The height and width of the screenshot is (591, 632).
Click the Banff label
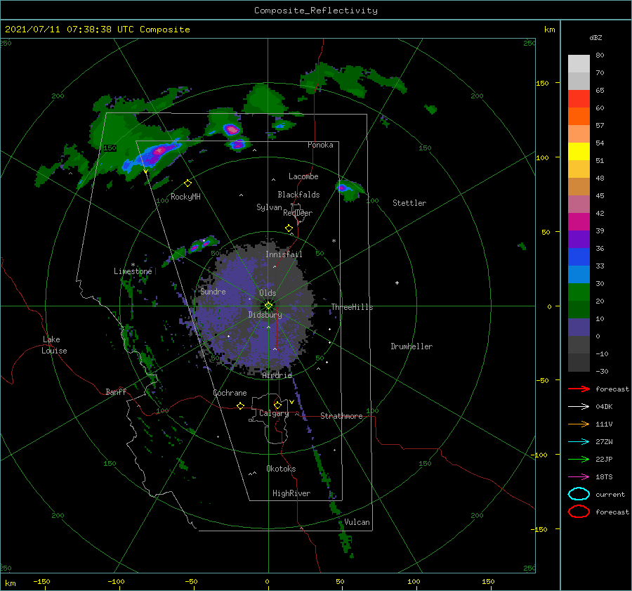pos(116,391)
